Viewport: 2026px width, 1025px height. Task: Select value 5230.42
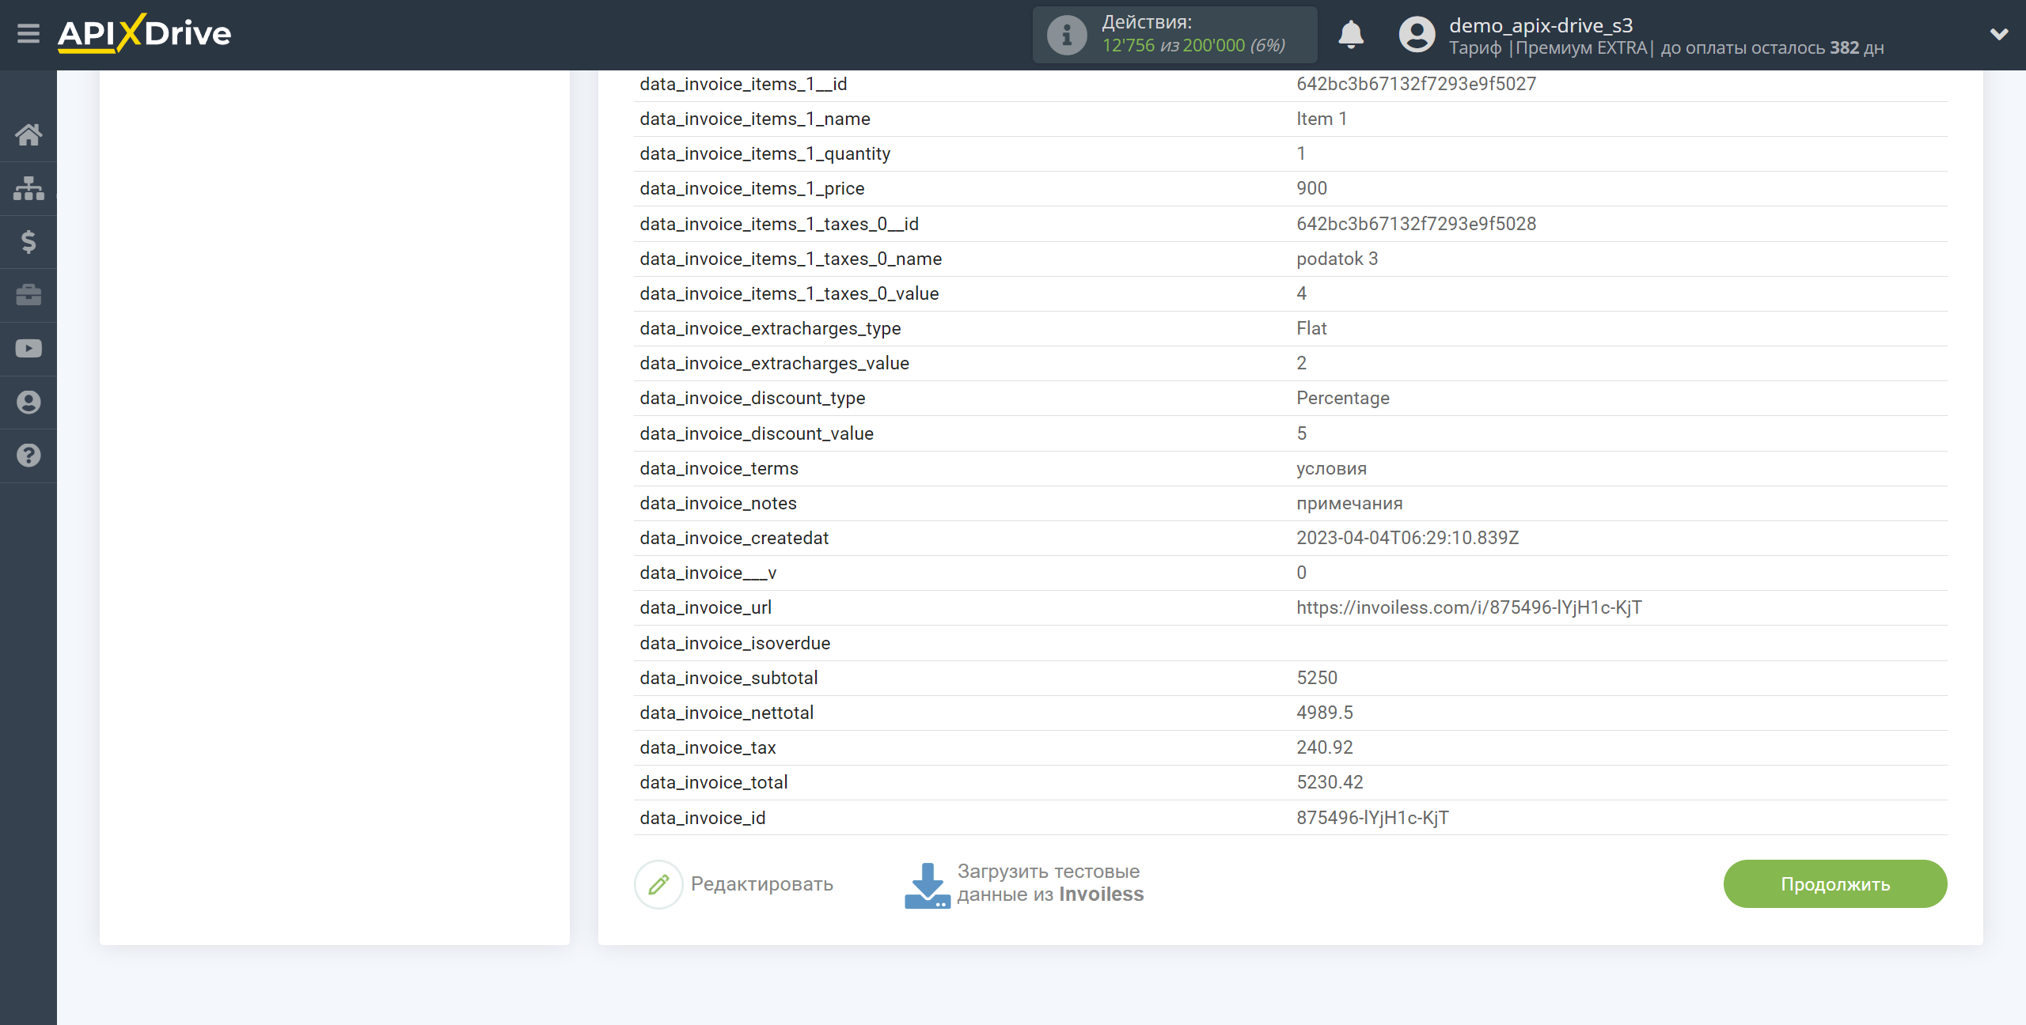pyautogui.click(x=1330, y=782)
